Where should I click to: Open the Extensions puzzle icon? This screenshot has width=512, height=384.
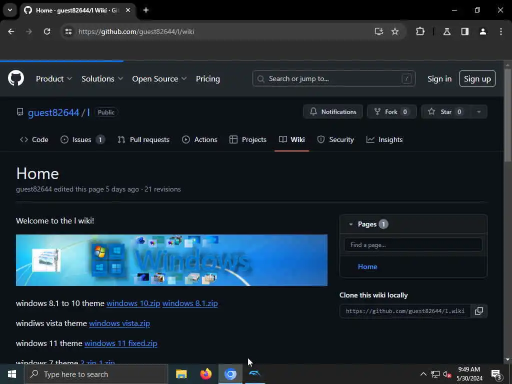[x=420, y=31]
